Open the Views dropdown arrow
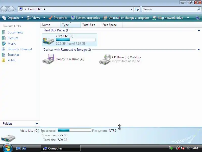The width and height of the screenshot is (202, 152). click(x=44, y=18)
